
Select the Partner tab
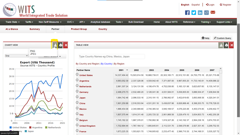(55, 29)
